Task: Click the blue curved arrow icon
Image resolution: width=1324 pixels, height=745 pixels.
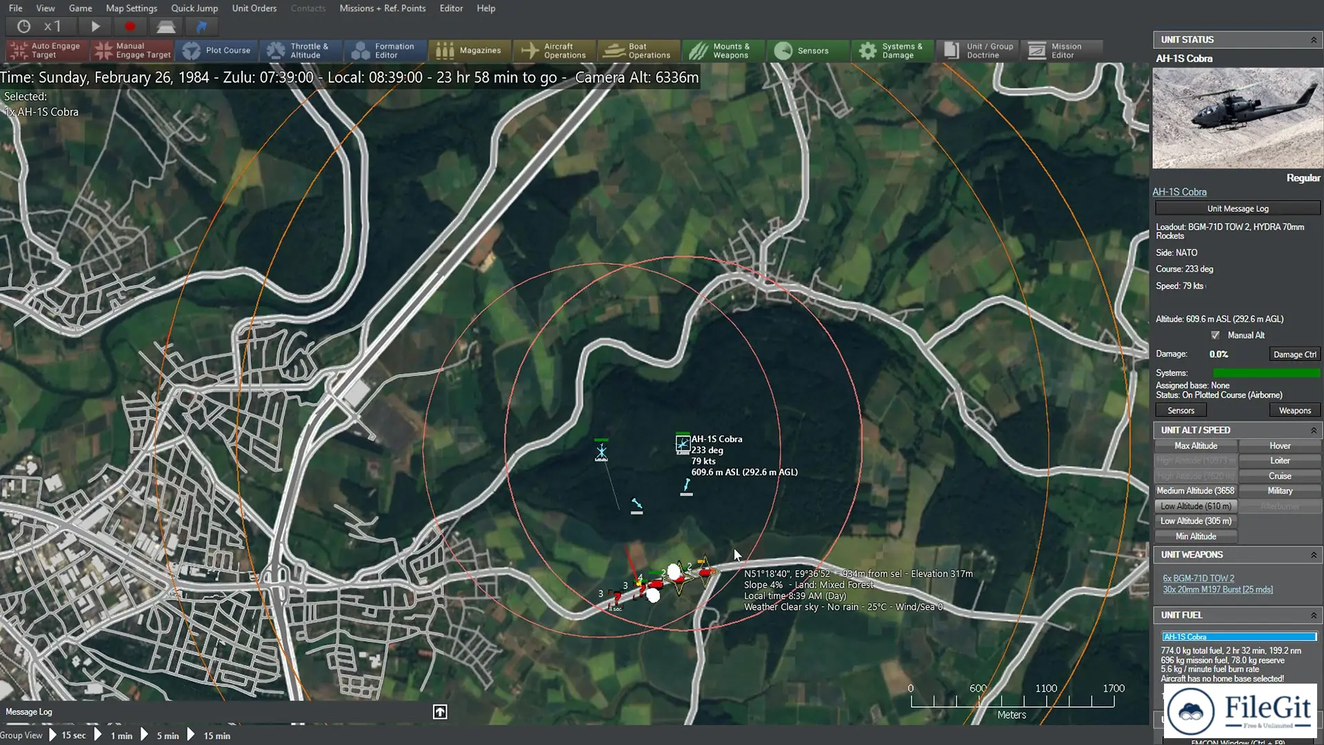Action: coord(201,27)
